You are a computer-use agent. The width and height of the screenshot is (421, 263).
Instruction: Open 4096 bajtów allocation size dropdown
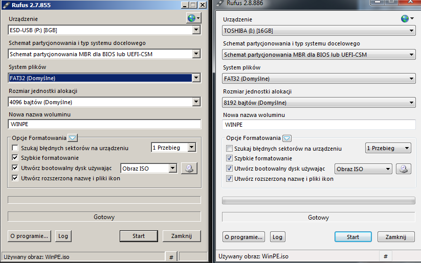pyautogui.click(x=104, y=102)
